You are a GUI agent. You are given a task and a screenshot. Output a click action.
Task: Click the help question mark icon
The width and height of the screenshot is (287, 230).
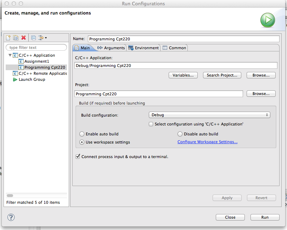point(11,217)
